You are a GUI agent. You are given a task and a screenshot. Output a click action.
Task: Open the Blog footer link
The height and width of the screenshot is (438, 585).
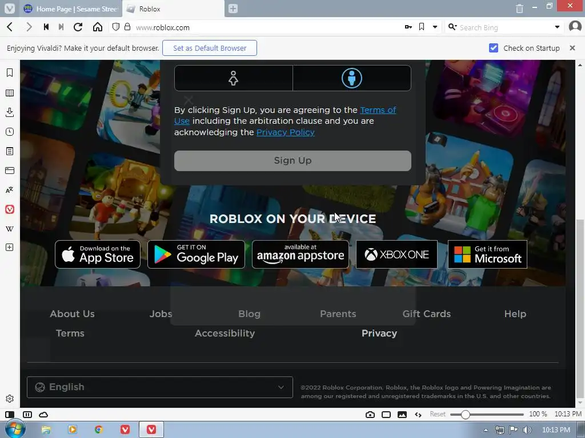point(249,314)
